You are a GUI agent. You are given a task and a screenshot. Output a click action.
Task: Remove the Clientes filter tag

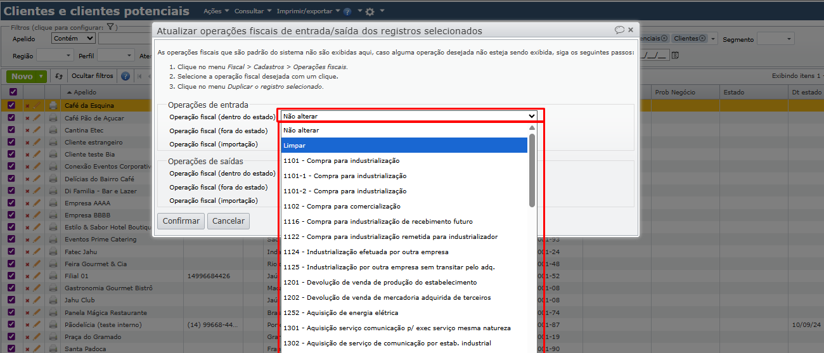[702, 39]
